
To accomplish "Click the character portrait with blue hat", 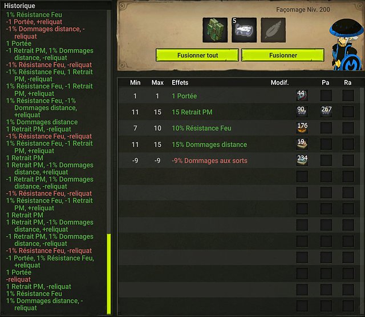I will [x=347, y=45].
